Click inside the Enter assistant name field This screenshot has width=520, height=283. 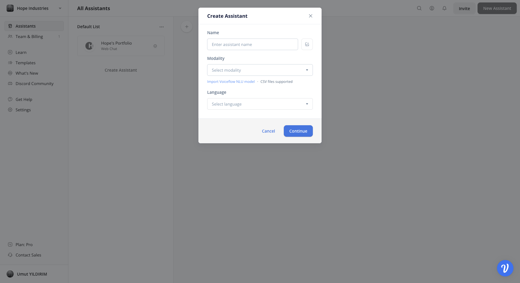(252, 44)
